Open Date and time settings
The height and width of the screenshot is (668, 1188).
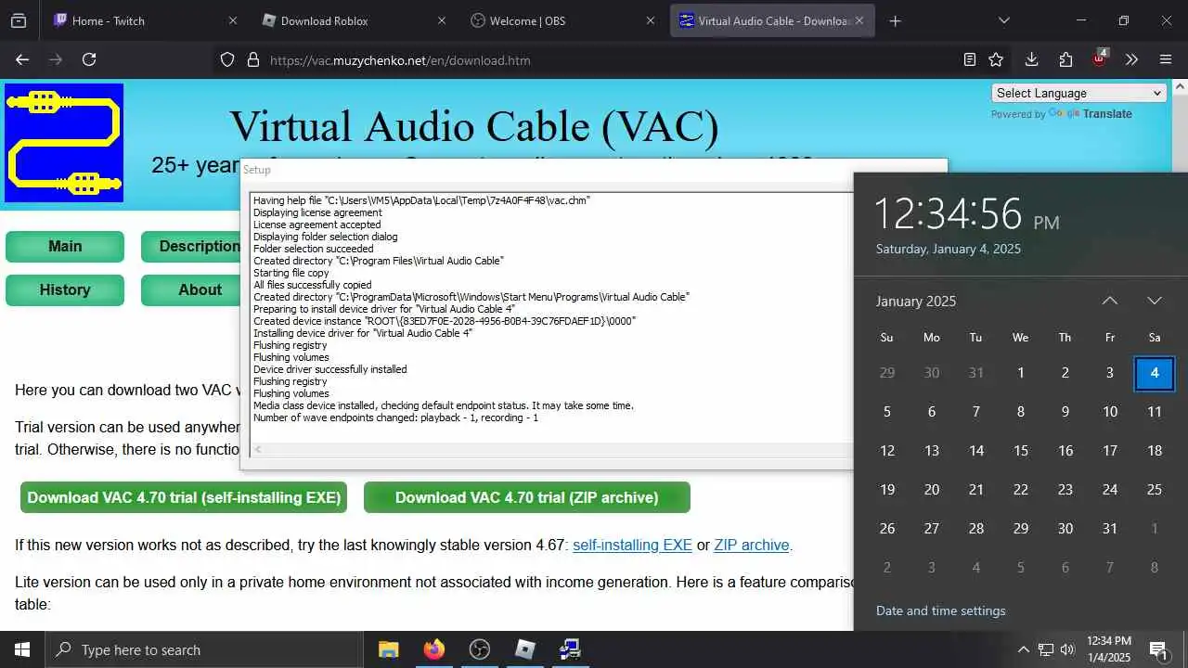(940, 610)
